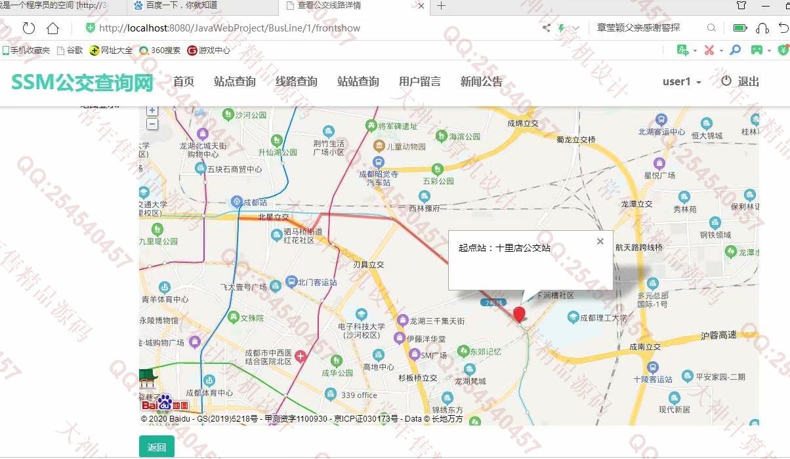This screenshot has height=459, width=790.
Task: Open the 手机收藏夹 bookmark
Action: [x=26, y=50]
